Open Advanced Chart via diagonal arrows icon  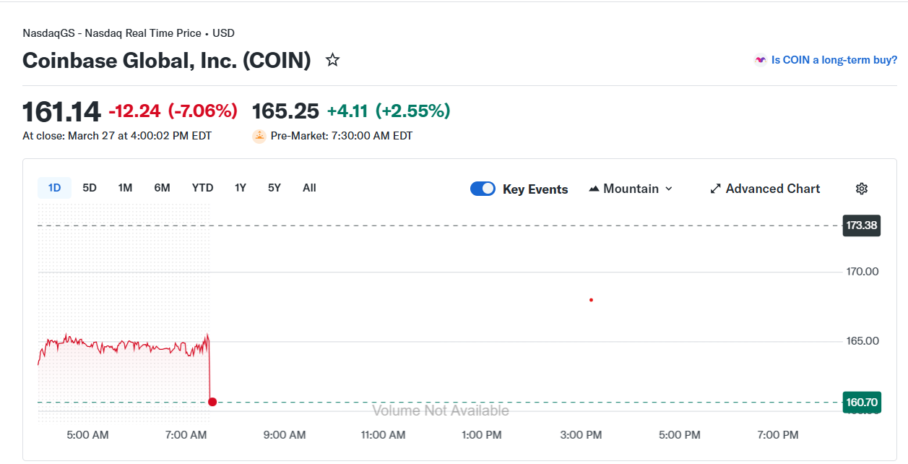(714, 188)
